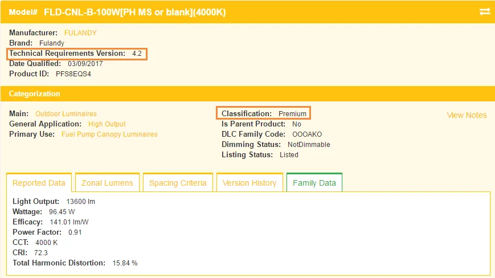The width and height of the screenshot is (495, 278).
Task: Click the compare arrows icon in header
Action: point(485,11)
